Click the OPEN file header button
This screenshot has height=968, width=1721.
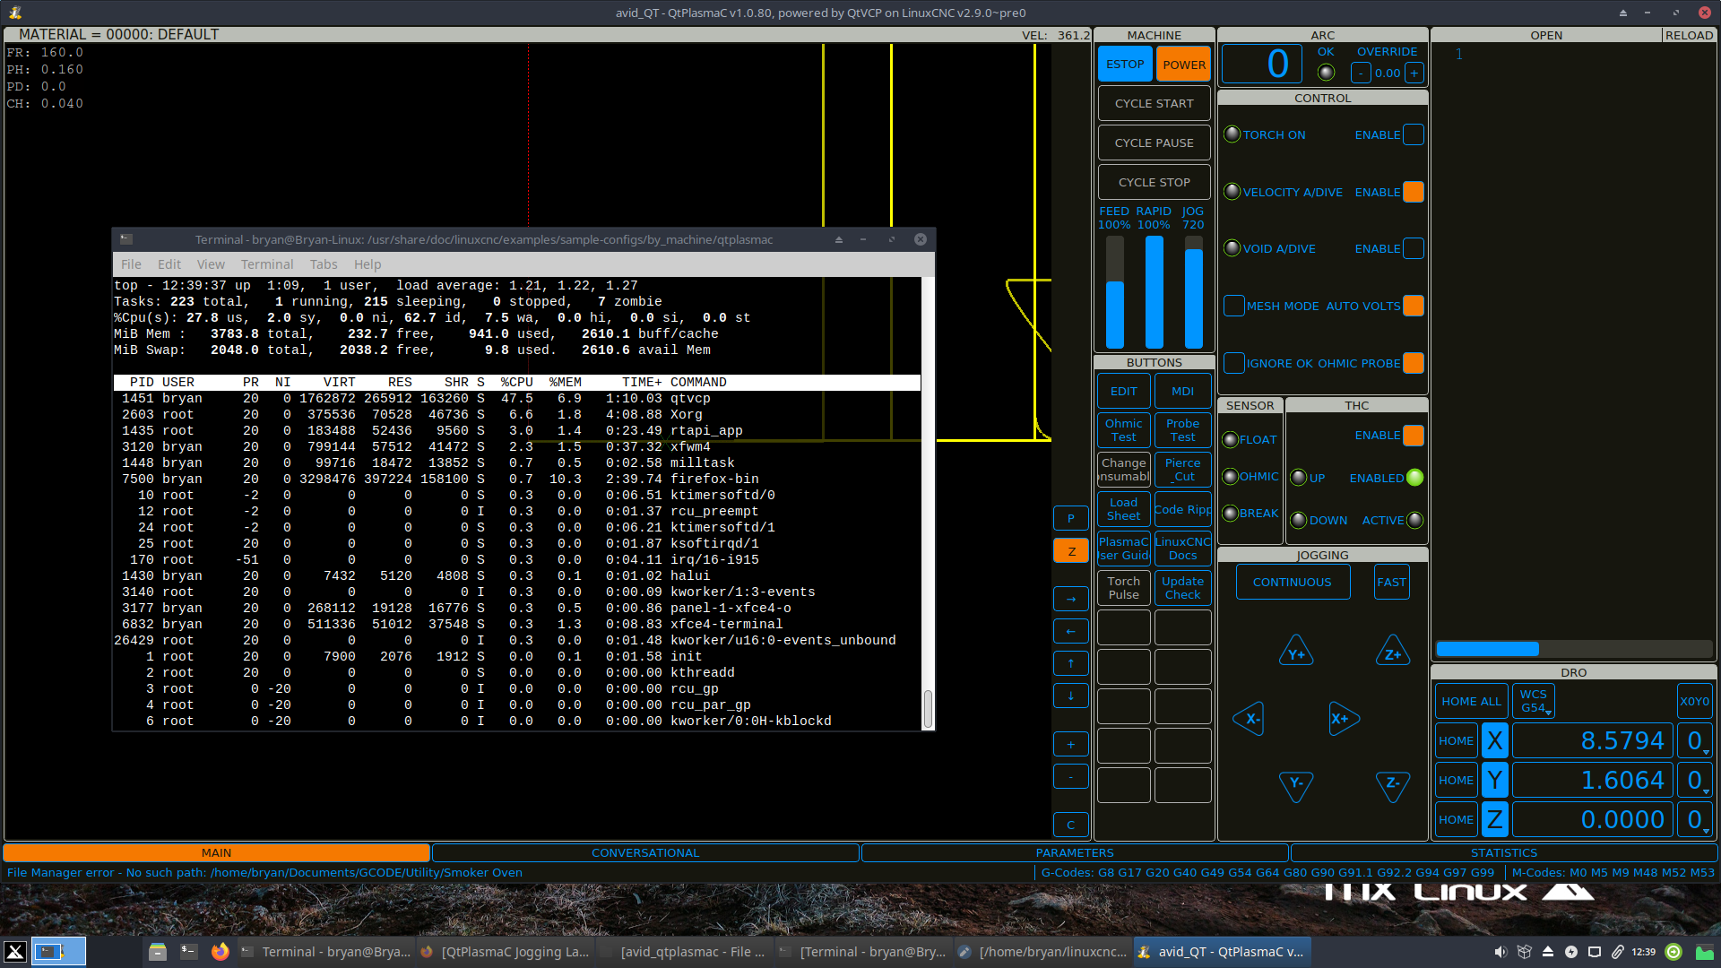[1546, 35]
